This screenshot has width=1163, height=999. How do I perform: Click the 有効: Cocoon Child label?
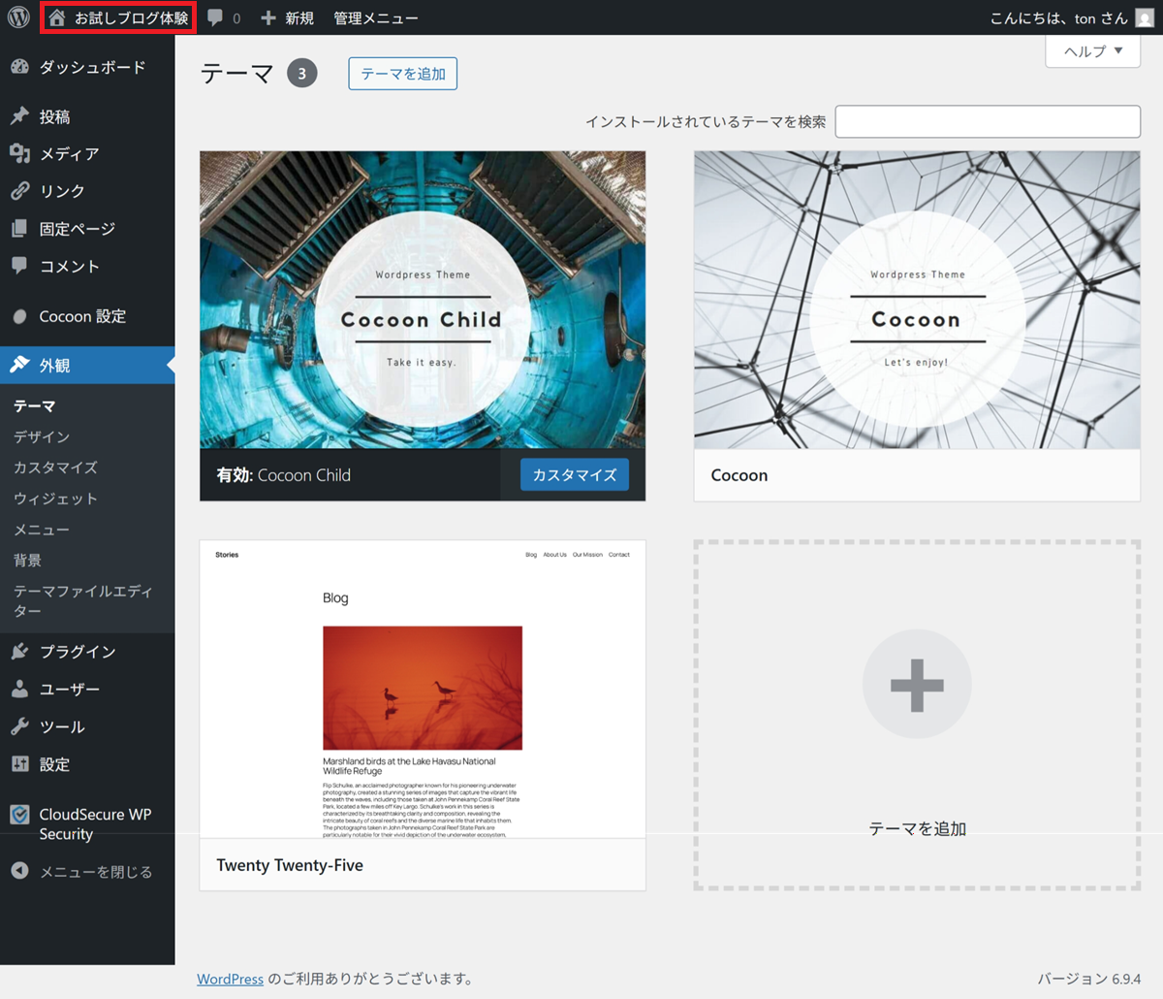[x=284, y=475]
